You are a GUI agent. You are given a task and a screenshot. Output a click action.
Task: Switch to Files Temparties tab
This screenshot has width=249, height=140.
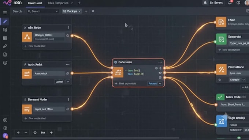point(58,3)
